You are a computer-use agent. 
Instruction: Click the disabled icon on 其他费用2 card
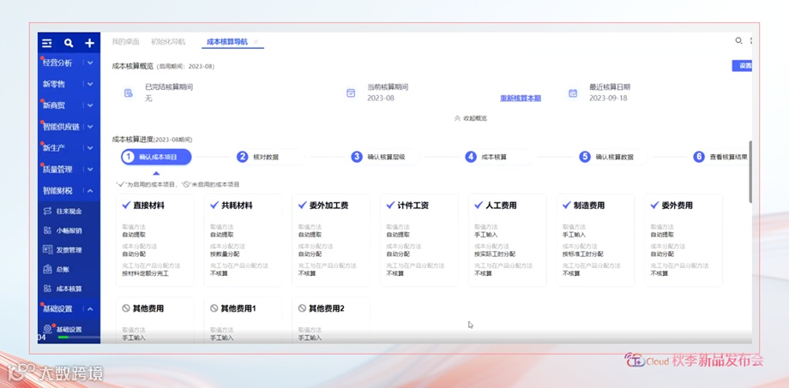coord(302,308)
